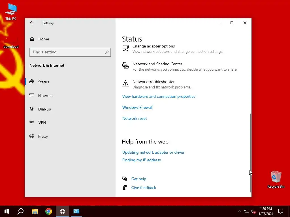Click the Settings page vertical scrollbar
The width and height of the screenshot is (290, 217).
[251, 153]
